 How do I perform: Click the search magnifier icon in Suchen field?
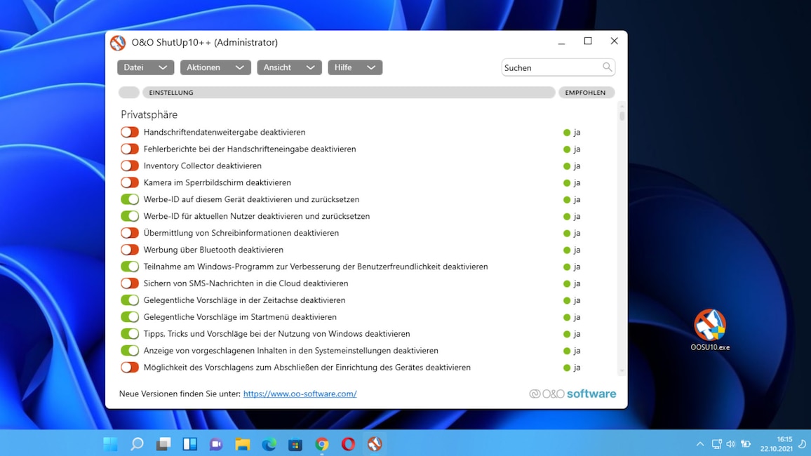click(x=608, y=67)
